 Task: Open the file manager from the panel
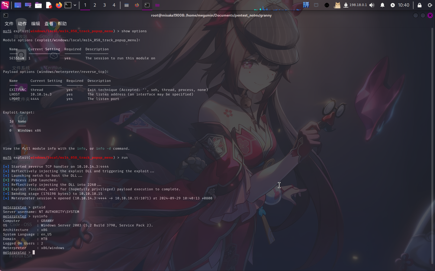[38, 5]
